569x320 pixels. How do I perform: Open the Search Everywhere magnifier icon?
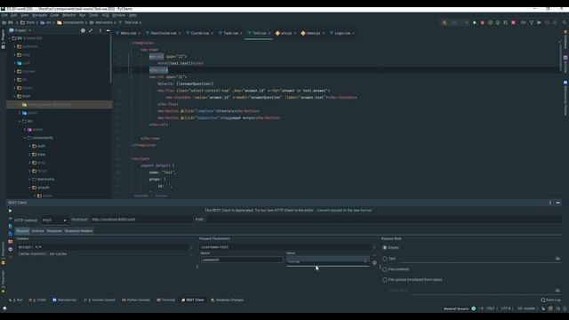(565, 22)
